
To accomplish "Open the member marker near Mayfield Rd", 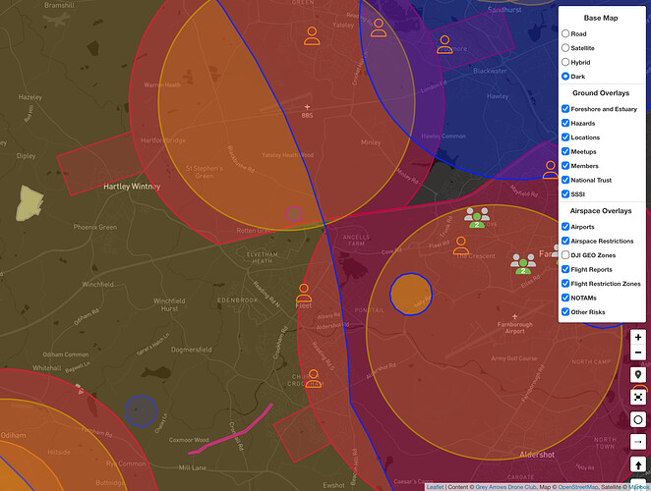I will [550, 170].
